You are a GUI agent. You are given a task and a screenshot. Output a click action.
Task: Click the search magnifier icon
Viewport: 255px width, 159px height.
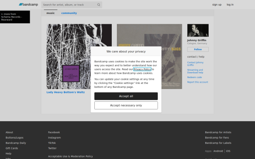(x=99, y=5)
